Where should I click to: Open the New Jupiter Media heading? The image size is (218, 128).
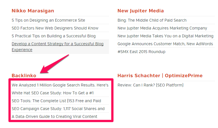(x=140, y=11)
